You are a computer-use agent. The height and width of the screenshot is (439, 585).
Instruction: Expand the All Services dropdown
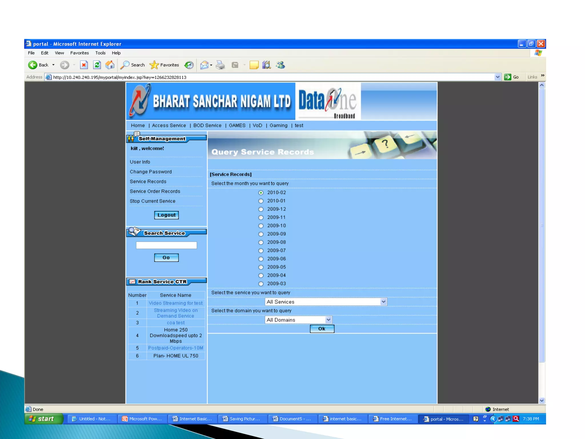(x=383, y=302)
